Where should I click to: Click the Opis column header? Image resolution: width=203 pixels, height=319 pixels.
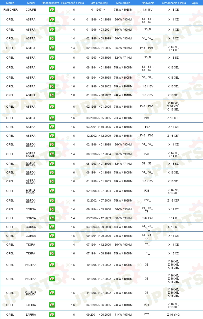[x=195, y=3]
